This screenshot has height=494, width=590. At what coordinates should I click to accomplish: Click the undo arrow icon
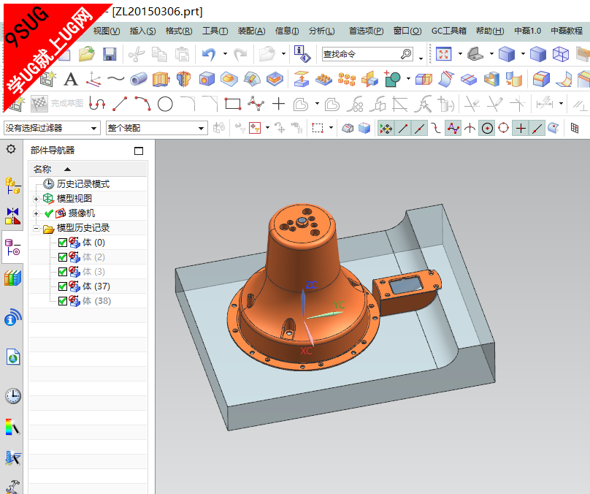[x=209, y=54]
